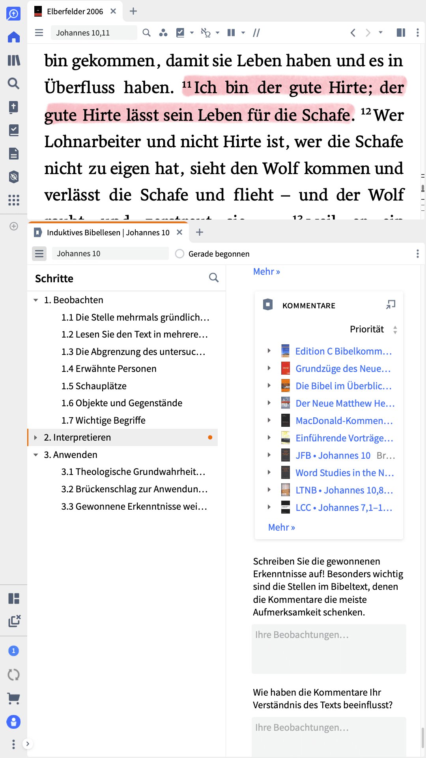Open the Bible plus icon in the sidebar
This screenshot has width=426, height=758.
(x=13, y=107)
